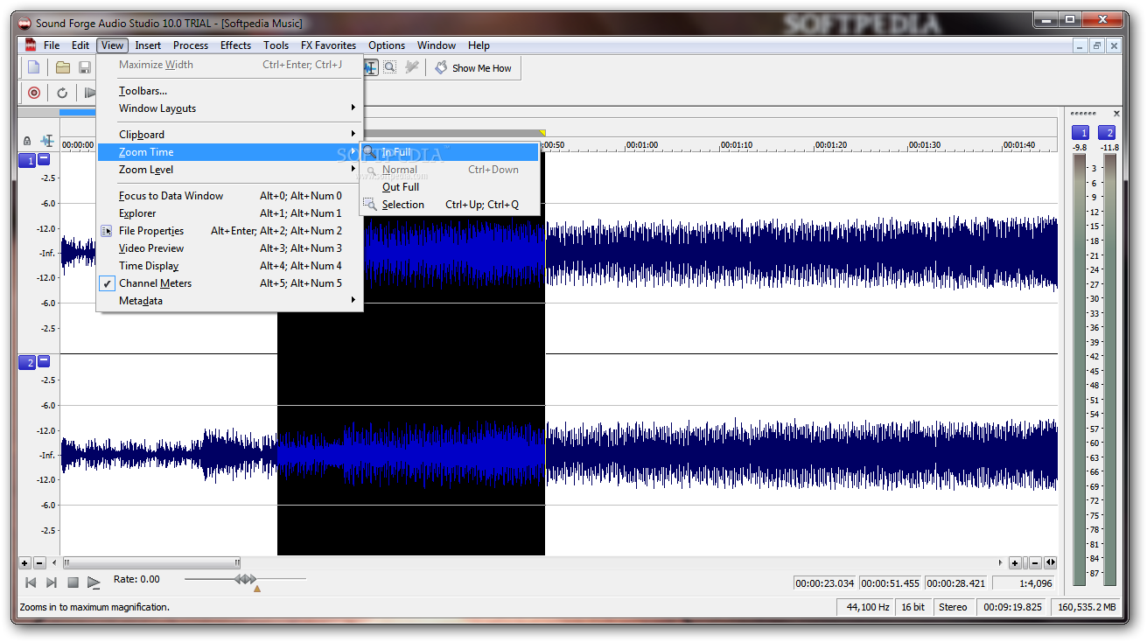The width and height of the screenshot is (1147, 642).
Task: Choose Focus to Data Window
Action: [x=229, y=196]
